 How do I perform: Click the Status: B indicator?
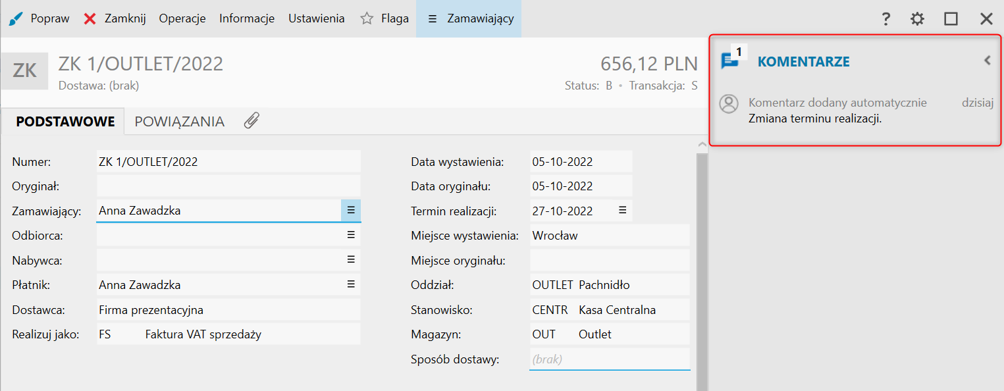click(x=589, y=86)
